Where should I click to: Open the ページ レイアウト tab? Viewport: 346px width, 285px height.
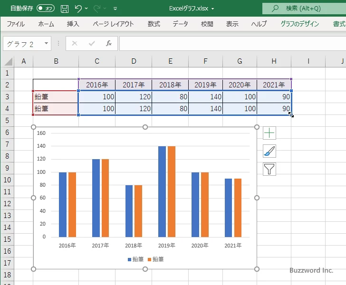(x=113, y=24)
